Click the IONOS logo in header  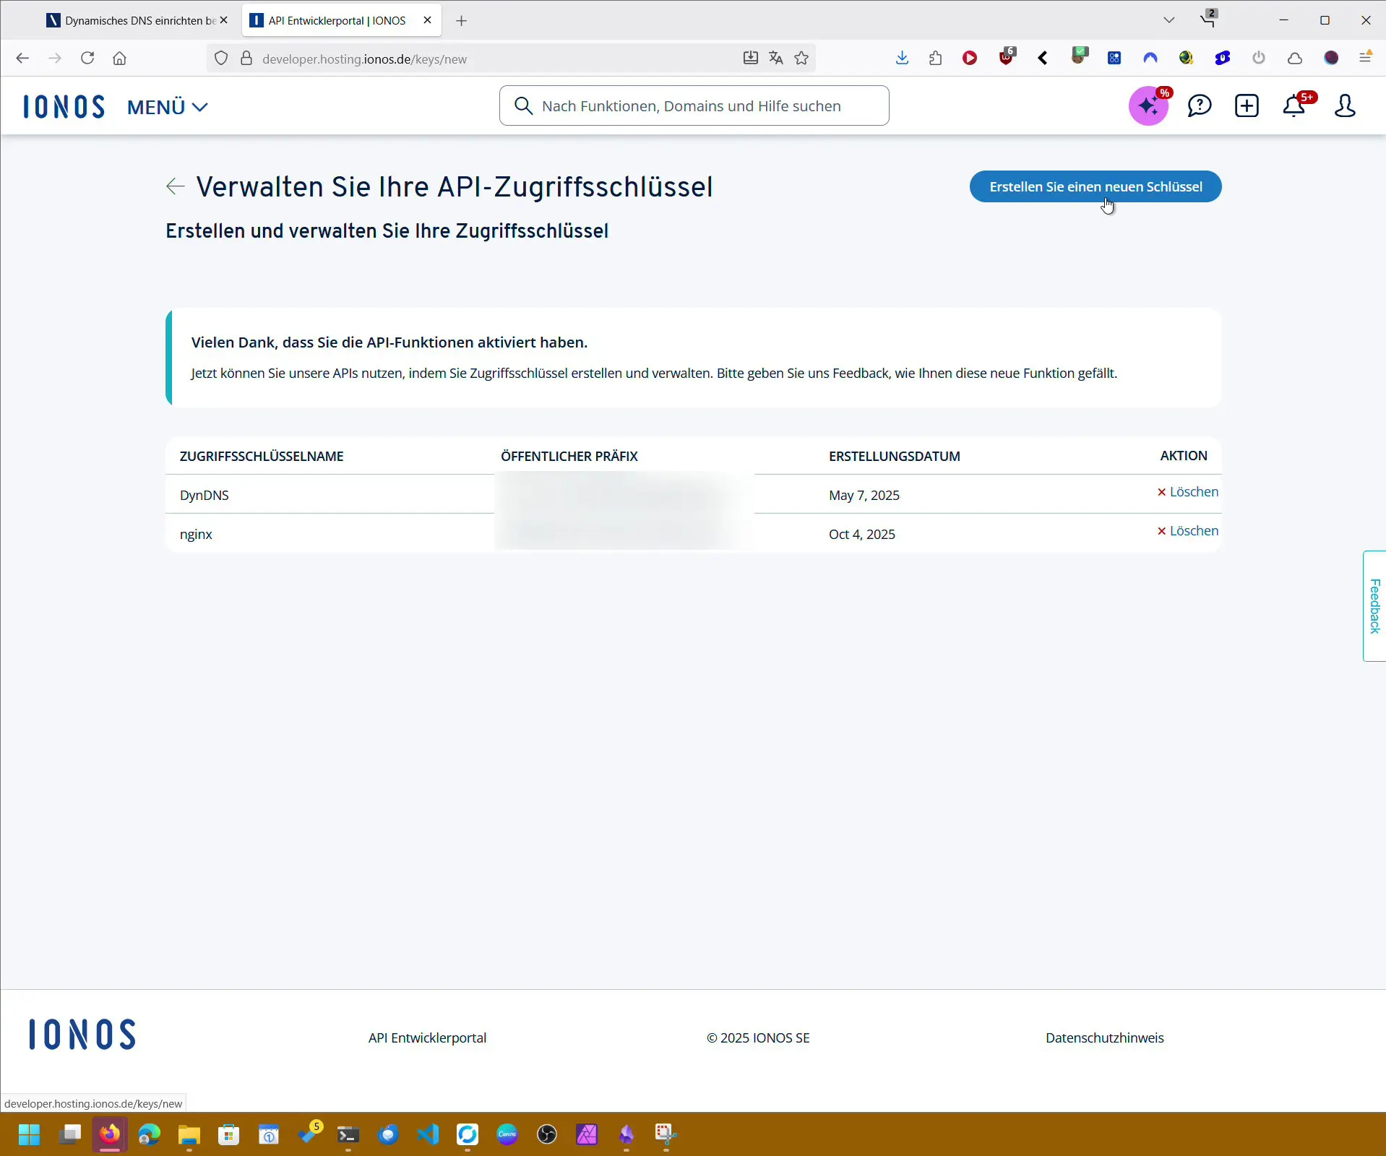tap(64, 106)
